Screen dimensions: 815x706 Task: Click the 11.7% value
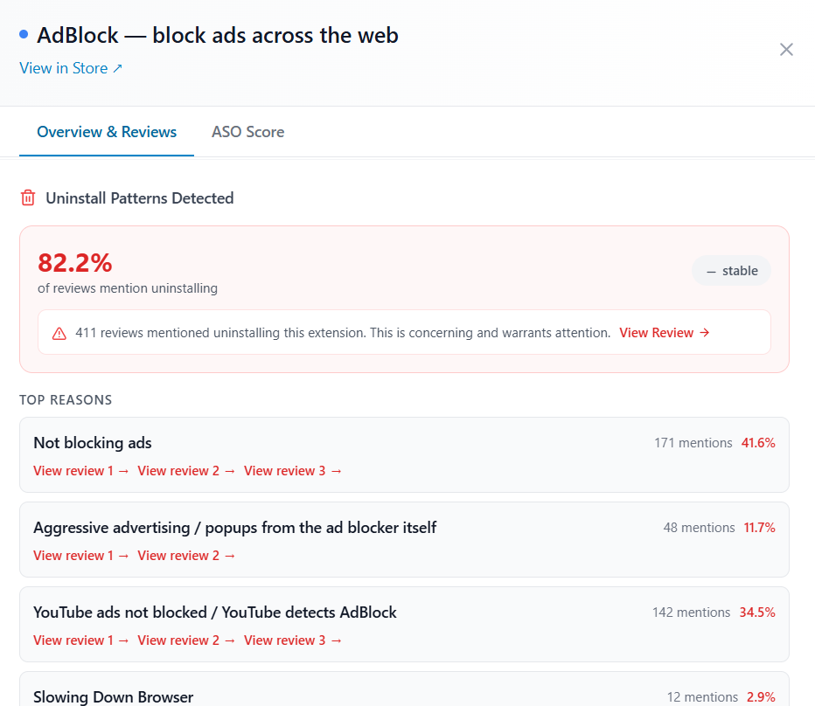[759, 527]
